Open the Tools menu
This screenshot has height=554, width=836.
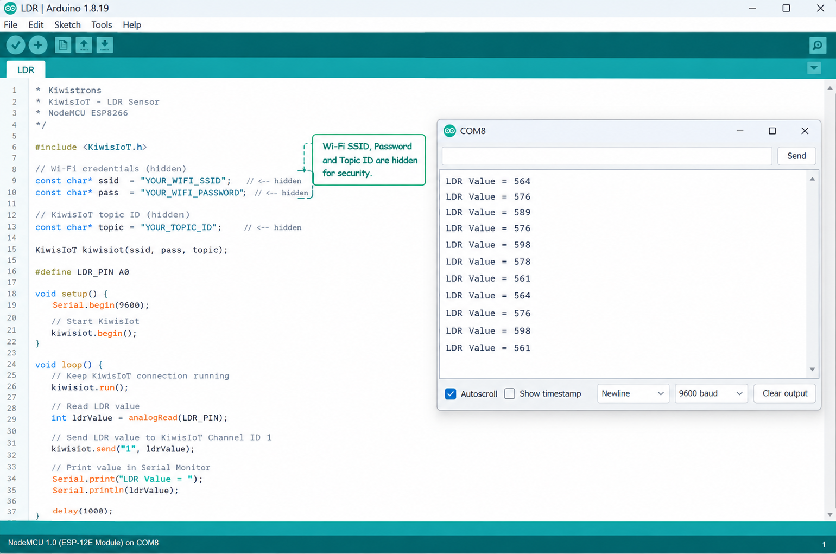102,25
